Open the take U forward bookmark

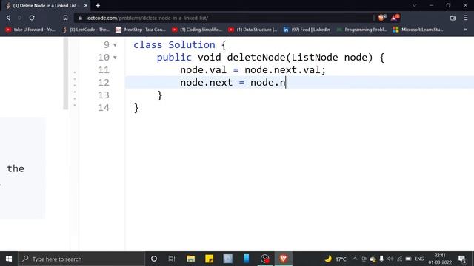click(30, 30)
